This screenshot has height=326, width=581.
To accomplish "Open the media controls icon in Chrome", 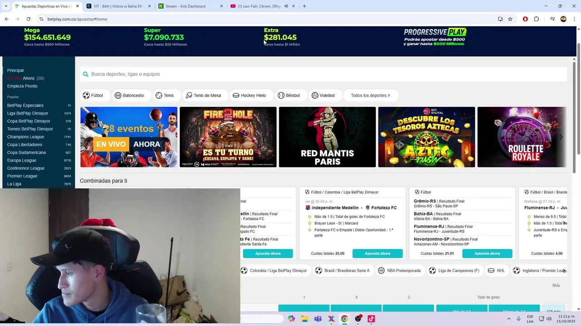I will click(x=552, y=19).
